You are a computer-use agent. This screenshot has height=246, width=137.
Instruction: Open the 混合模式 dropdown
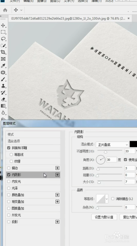click(x=112, y=144)
